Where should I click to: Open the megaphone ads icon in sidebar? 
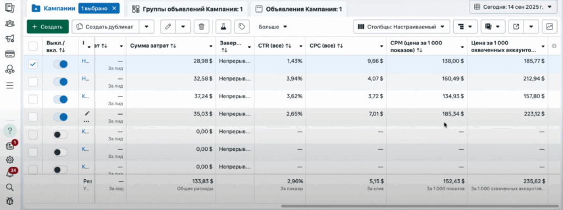[10, 39]
